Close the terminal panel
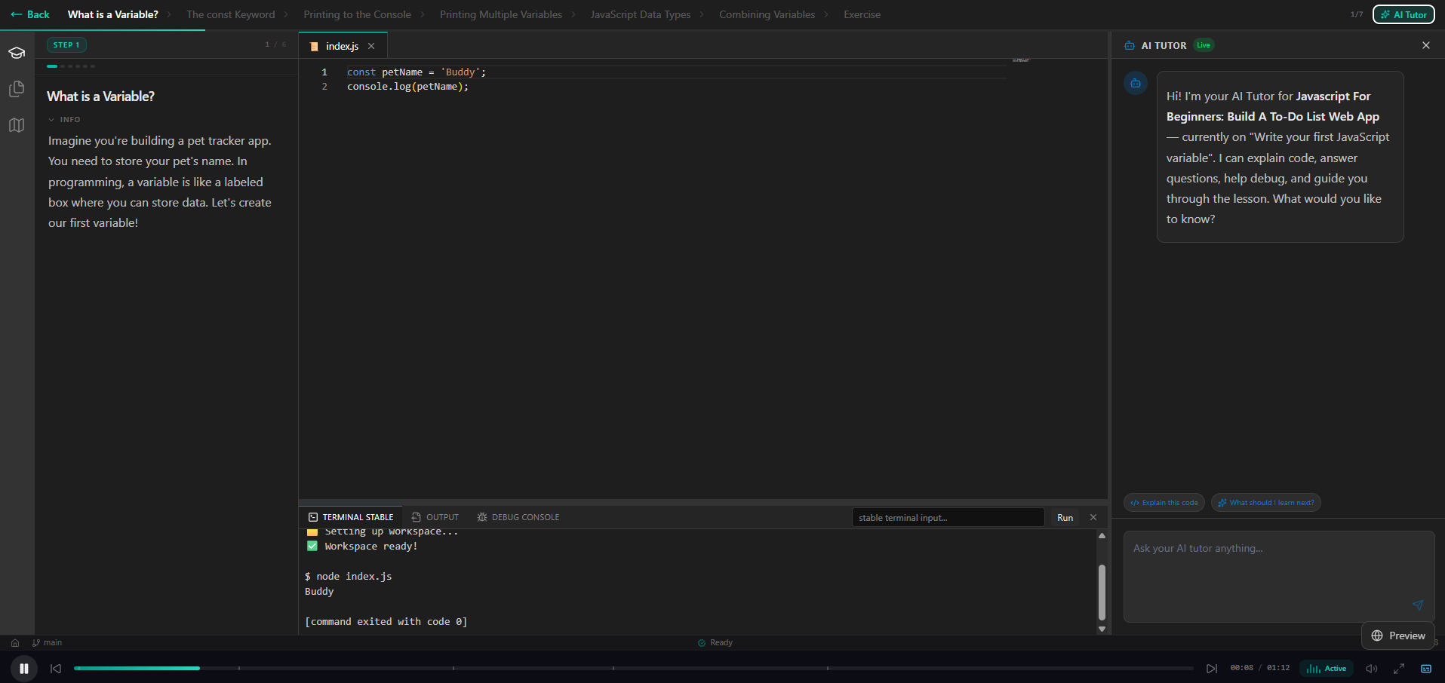Viewport: 1445px width, 683px height. pos(1093,517)
